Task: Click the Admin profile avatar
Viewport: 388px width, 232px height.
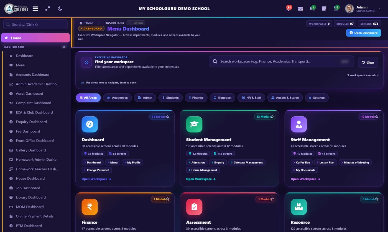Action: pos(349,9)
